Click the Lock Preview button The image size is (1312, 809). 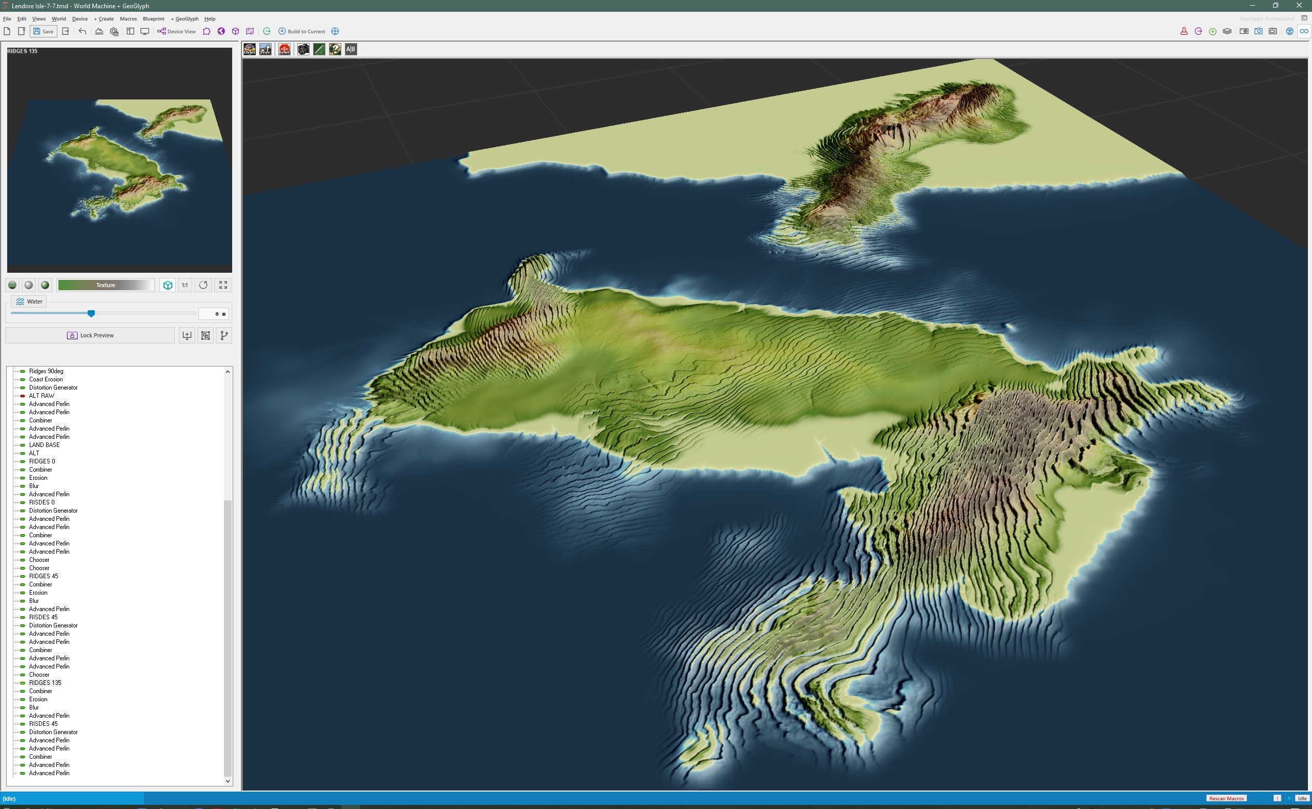click(90, 335)
